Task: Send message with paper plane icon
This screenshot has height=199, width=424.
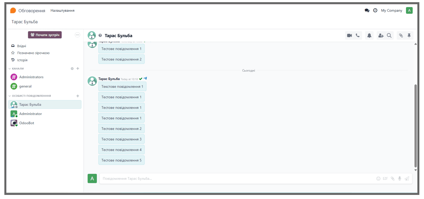Action: [407, 178]
